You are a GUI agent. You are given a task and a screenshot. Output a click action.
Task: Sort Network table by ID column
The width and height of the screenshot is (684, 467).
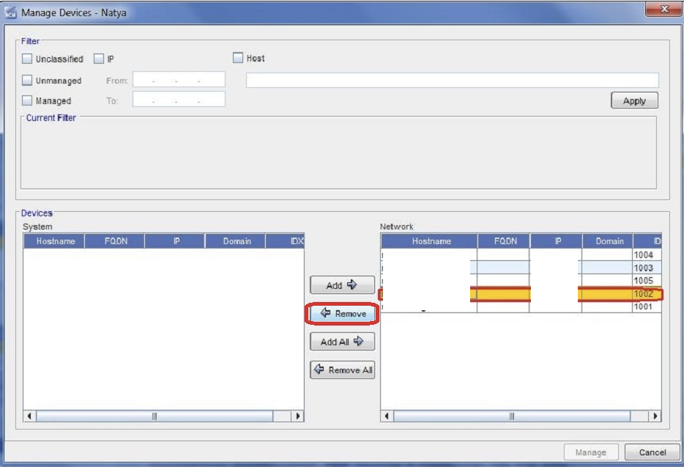648,241
